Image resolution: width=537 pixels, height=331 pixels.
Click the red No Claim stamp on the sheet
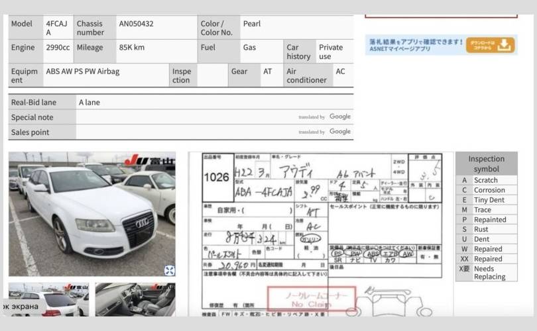coord(312,300)
